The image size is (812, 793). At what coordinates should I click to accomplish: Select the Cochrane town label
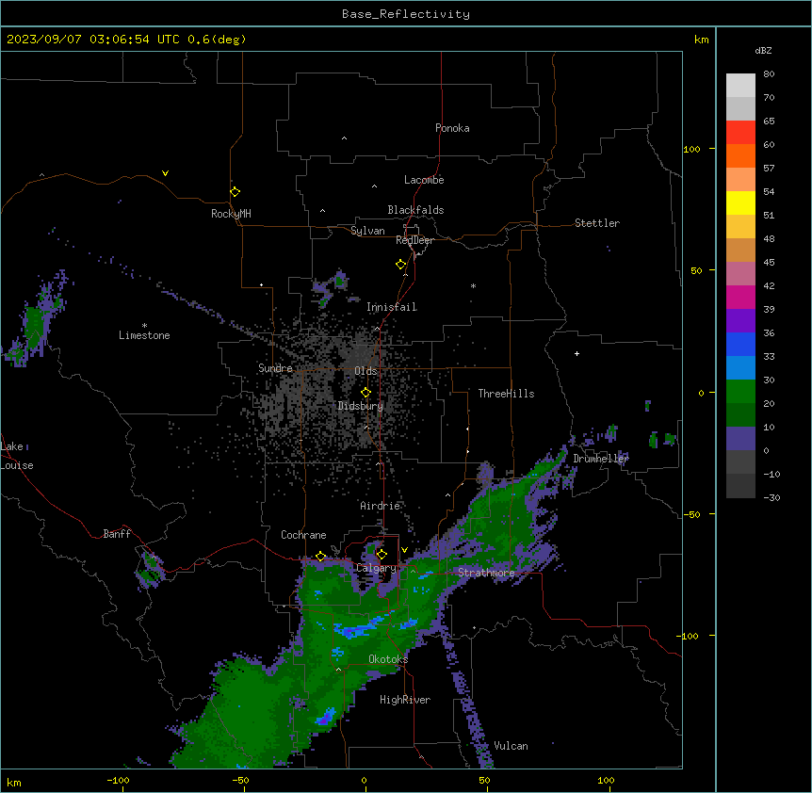coord(303,535)
